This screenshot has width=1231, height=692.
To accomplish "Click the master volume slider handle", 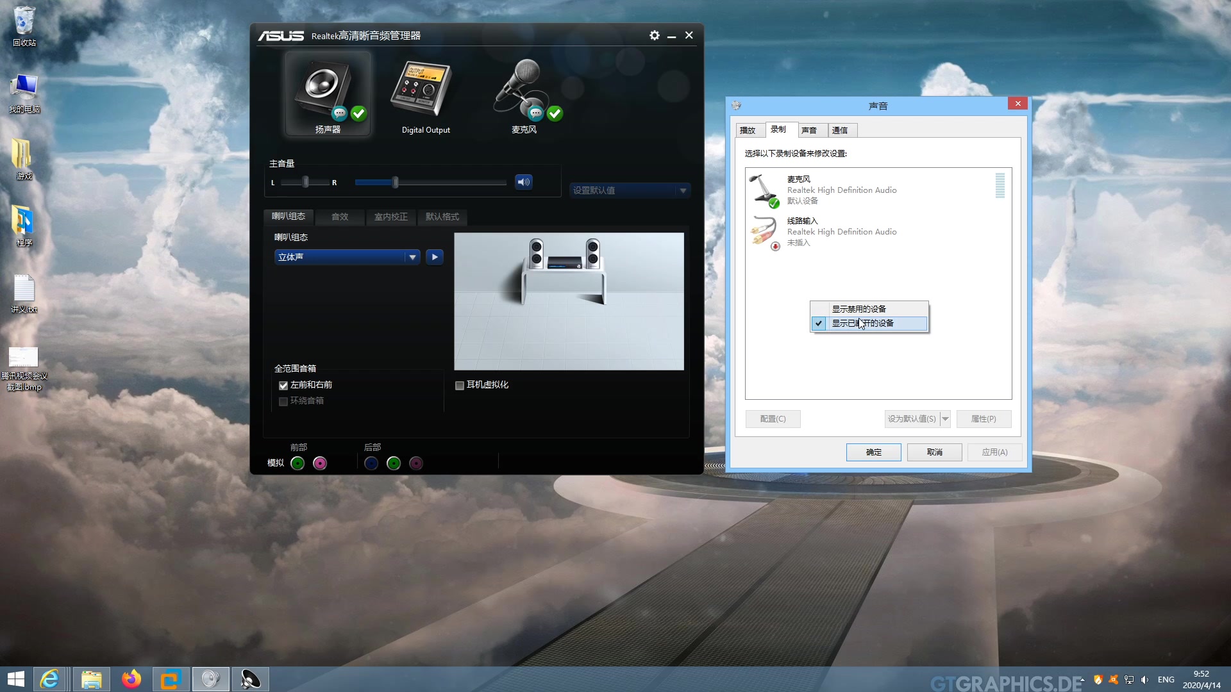I will click(x=396, y=182).
